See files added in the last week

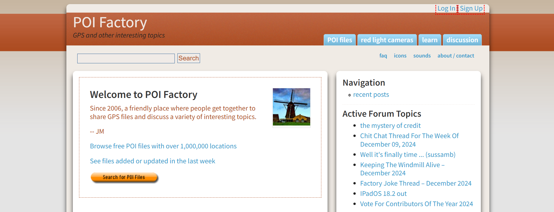(152, 161)
